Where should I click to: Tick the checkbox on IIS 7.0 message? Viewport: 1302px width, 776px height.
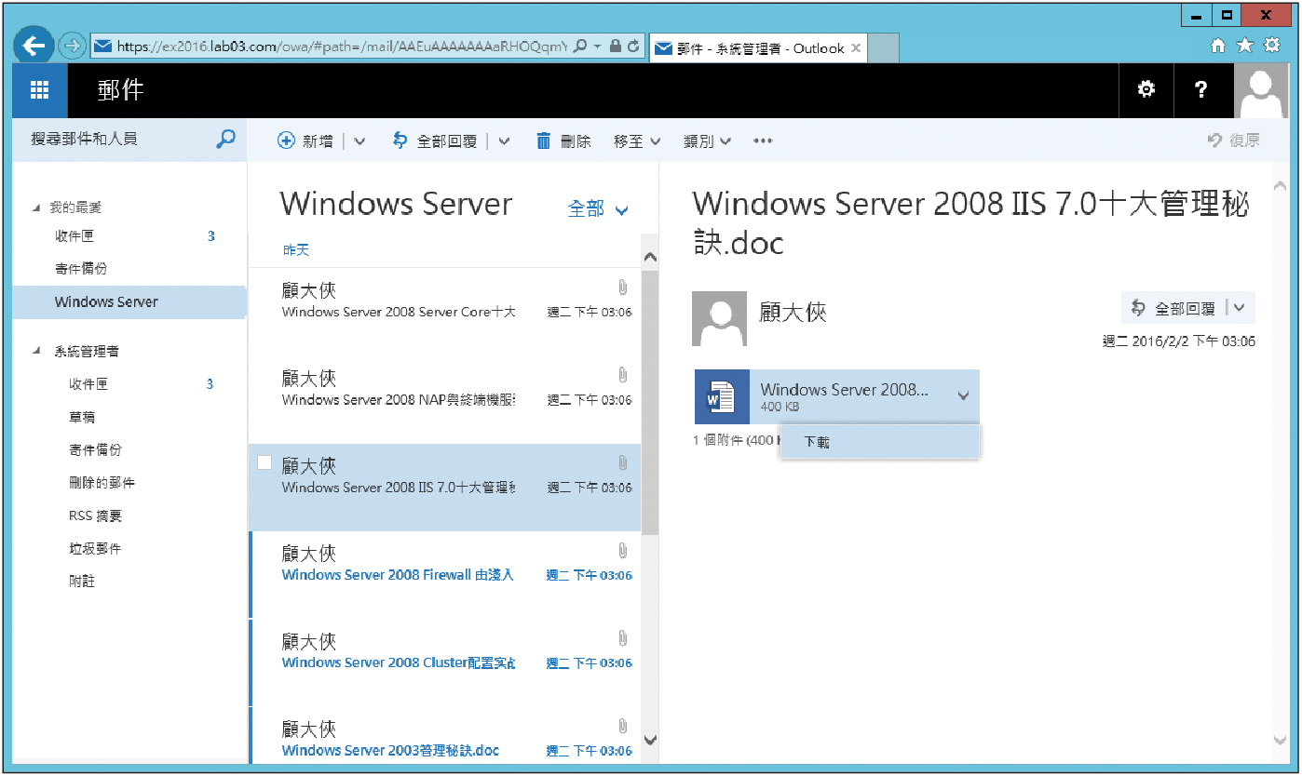point(264,462)
